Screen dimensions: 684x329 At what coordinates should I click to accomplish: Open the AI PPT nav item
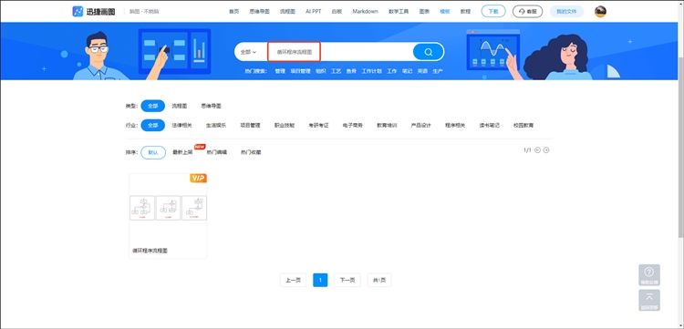point(313,12)
